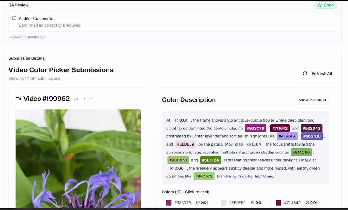Click the Auditor Comments speech bubble icon
348x210 pixels.
[14, 18]
